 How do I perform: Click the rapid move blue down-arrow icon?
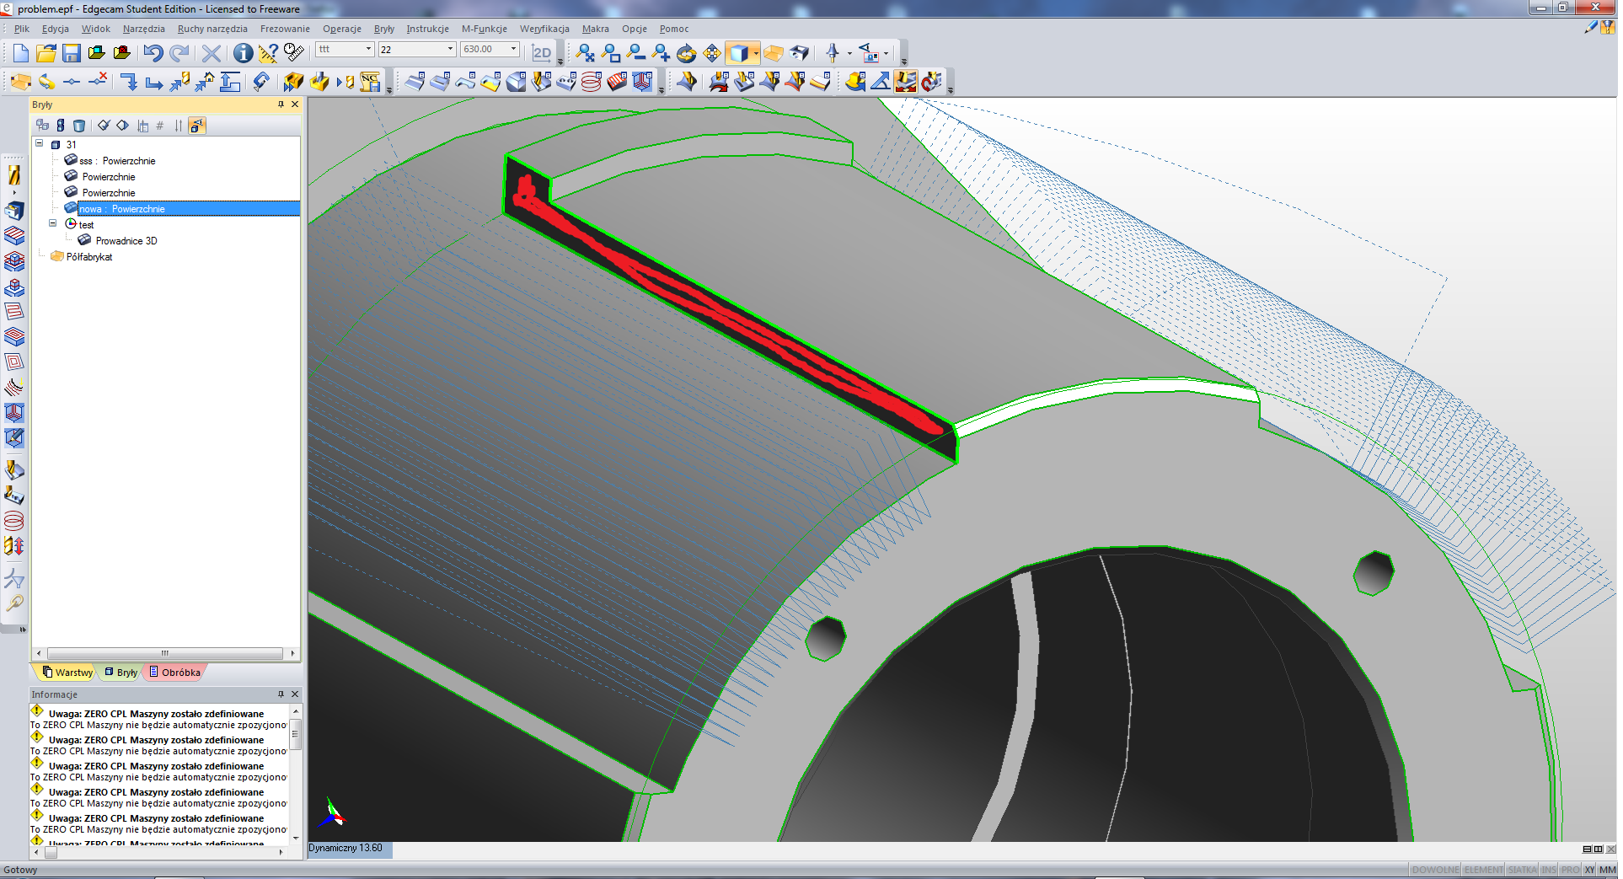128,82
